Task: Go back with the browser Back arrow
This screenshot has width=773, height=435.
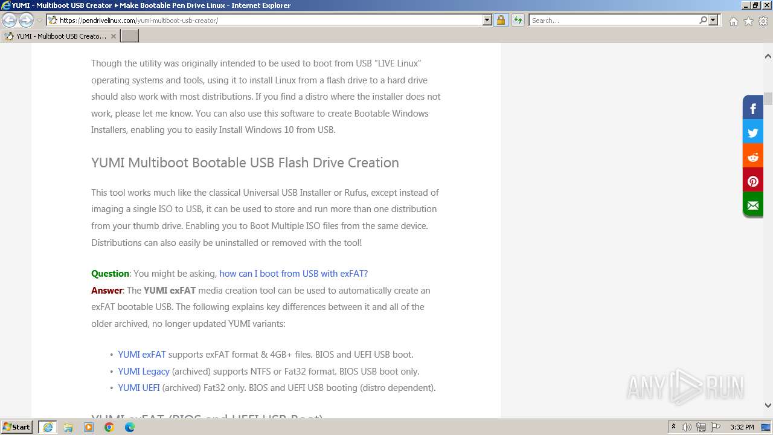Action: tap(10, 20)
